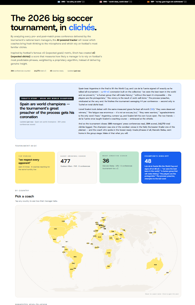Viewport: 195px width, 305px height.
Task: Open Most Creative Coach green card
Action: click(x=119, y=167)
